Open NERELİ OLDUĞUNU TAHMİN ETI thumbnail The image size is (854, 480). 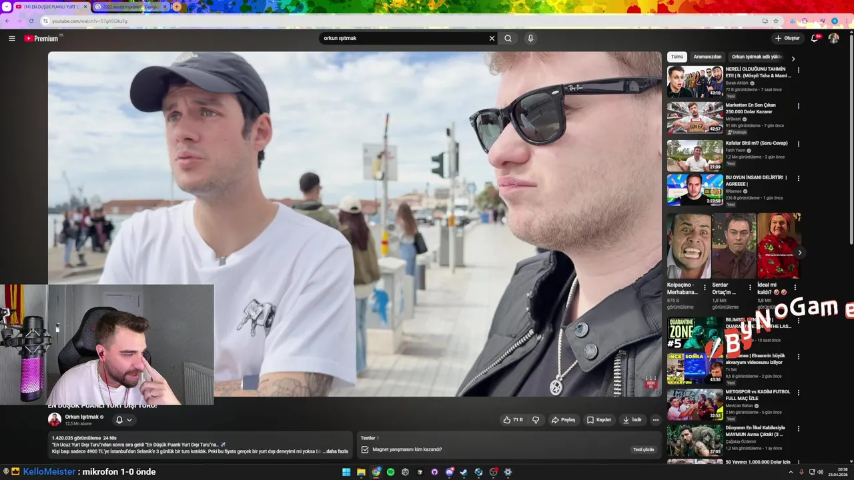pos(695,81)
